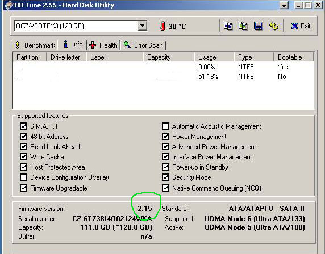Open the drive selection dropdown arrow
325x254 pixels.
click(x=143, y=26)
